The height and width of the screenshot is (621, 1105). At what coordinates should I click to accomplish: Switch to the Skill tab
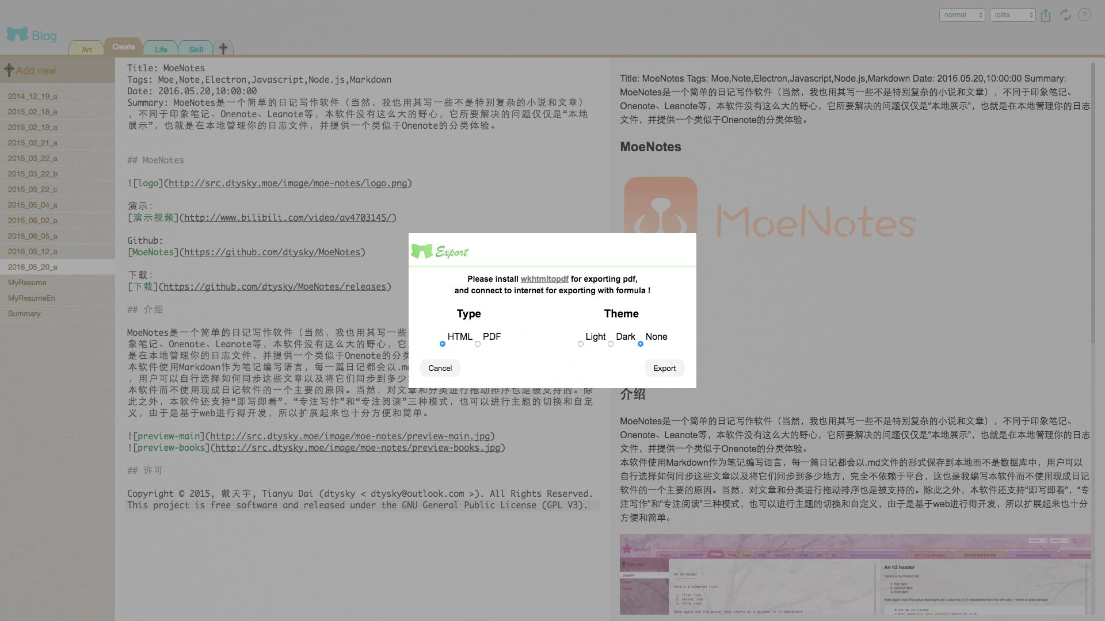point(196,49)
